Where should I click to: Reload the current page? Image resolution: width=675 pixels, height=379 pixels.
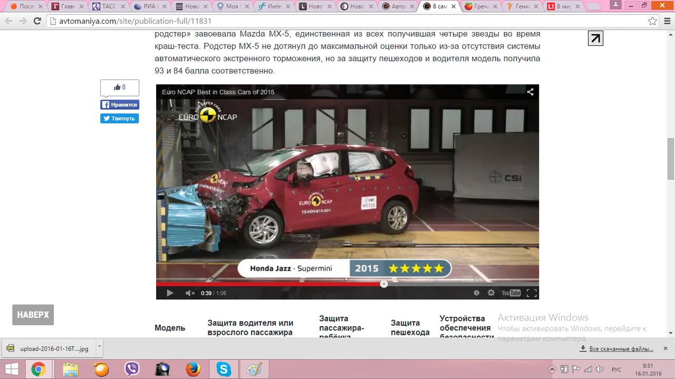(37, 21)
